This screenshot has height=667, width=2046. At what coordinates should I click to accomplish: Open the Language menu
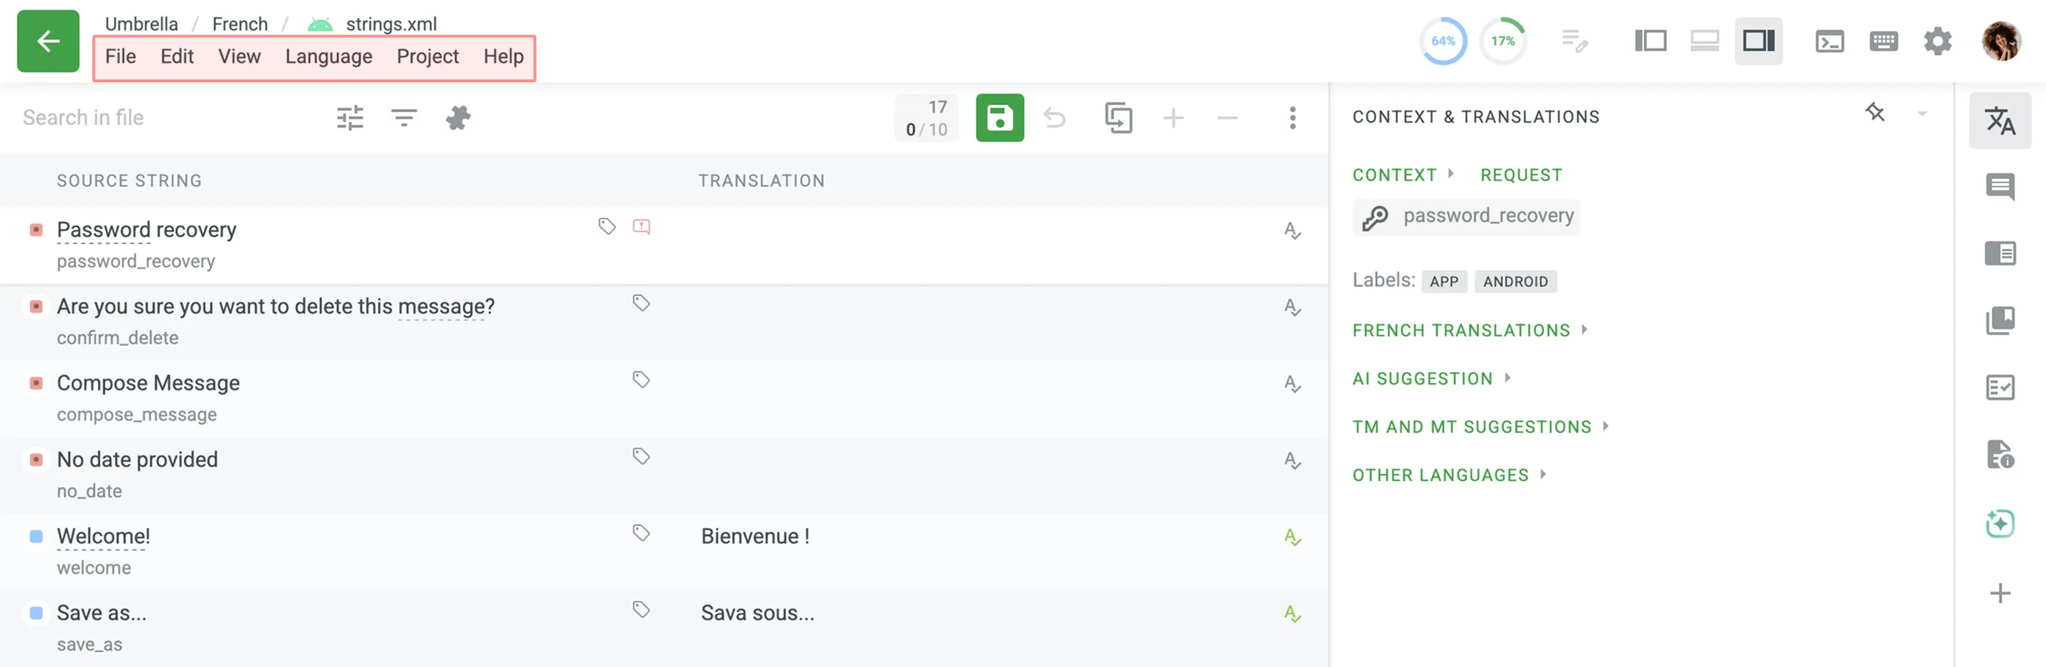(x=329, y=56)
